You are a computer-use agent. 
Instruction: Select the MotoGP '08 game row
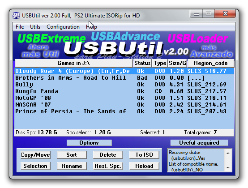[x=124, y=98]
